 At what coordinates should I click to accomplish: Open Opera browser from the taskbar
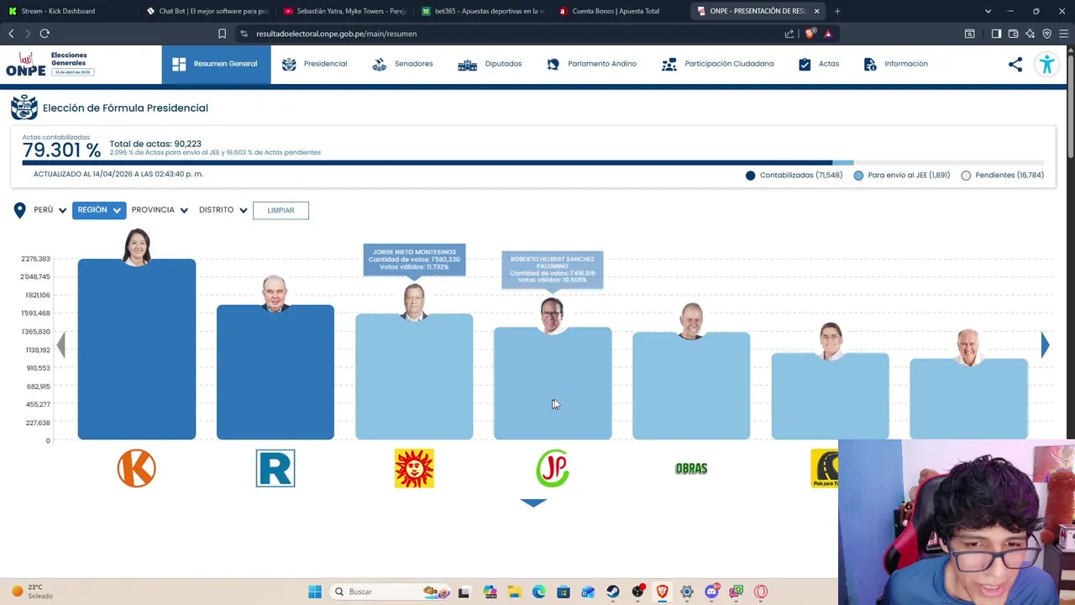(761, 592)
